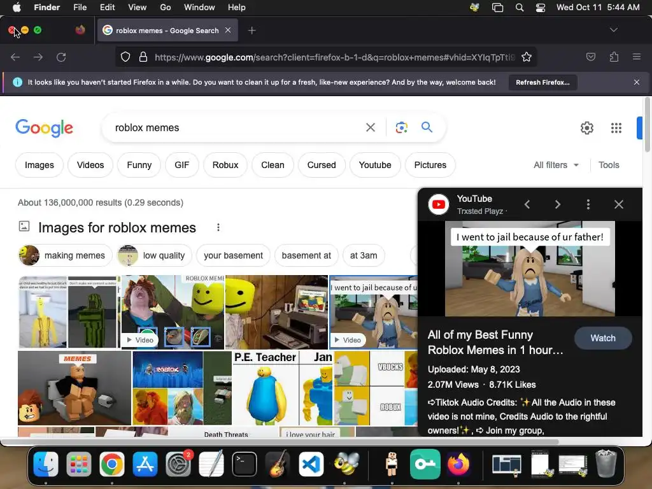Reload the page with the refresh icon
This screenshot has height=489, width=652.
click(61, 57)
